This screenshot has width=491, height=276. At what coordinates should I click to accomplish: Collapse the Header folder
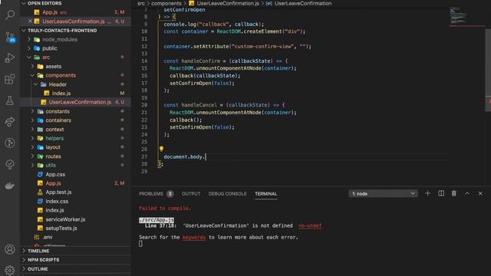coord(75,84)
